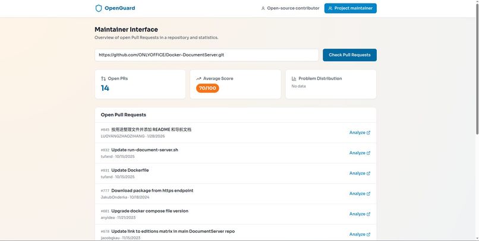Click the external-link icon for PR #681
The image size is (479, 241).
368,214
